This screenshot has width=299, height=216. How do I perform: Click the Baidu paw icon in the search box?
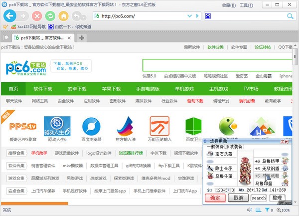pos(208,16)
